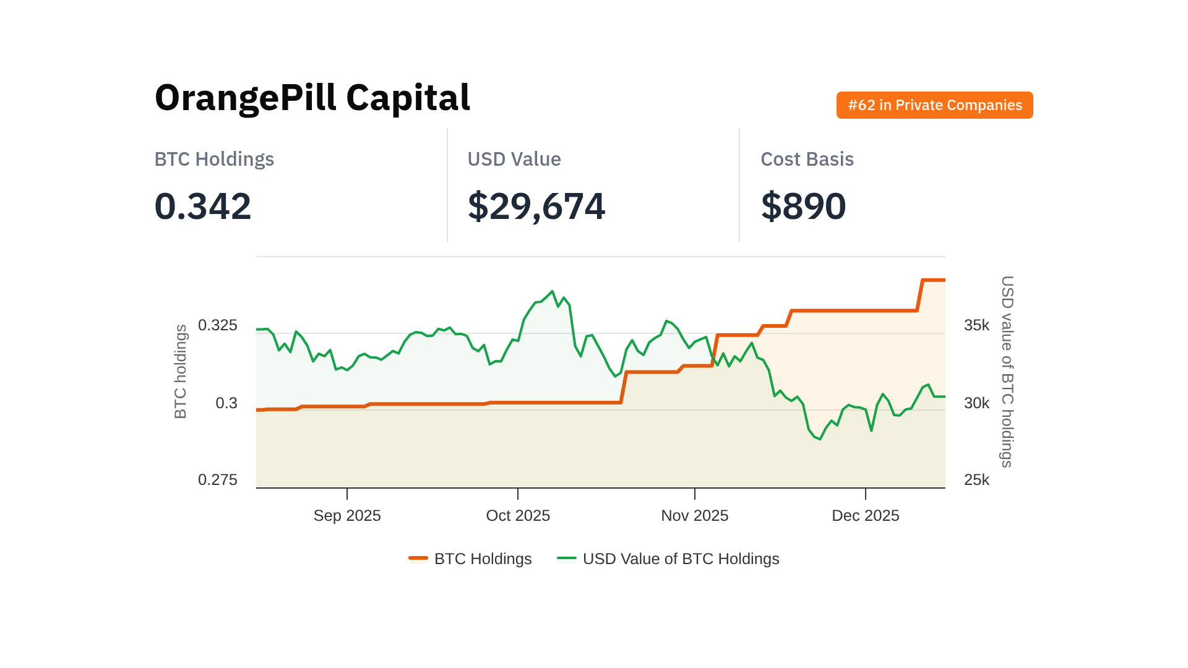The height and width of the screenshot is (668, 1188).
Task: Click the Cost Basis label
Action: pyautogui.click(x=807, y=159)
